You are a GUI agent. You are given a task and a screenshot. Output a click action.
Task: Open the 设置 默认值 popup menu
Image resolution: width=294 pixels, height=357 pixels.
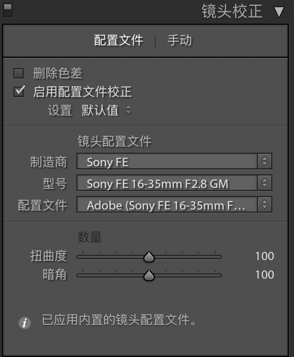pos(106,110)
